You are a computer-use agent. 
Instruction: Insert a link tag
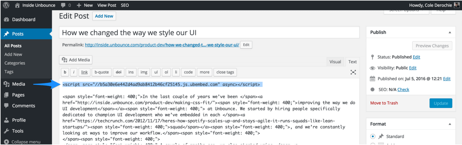click(x=85, y=72)
